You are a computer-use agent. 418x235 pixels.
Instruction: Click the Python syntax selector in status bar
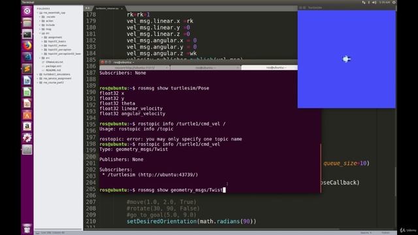[385, 232]
